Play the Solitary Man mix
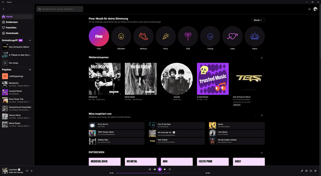Image resolution: width=321 pixels, height=176 pixels. (x=116, y=141)
